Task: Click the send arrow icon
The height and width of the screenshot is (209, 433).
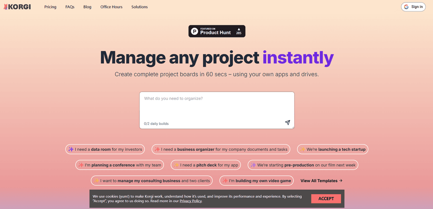Action: click(287, 123)
